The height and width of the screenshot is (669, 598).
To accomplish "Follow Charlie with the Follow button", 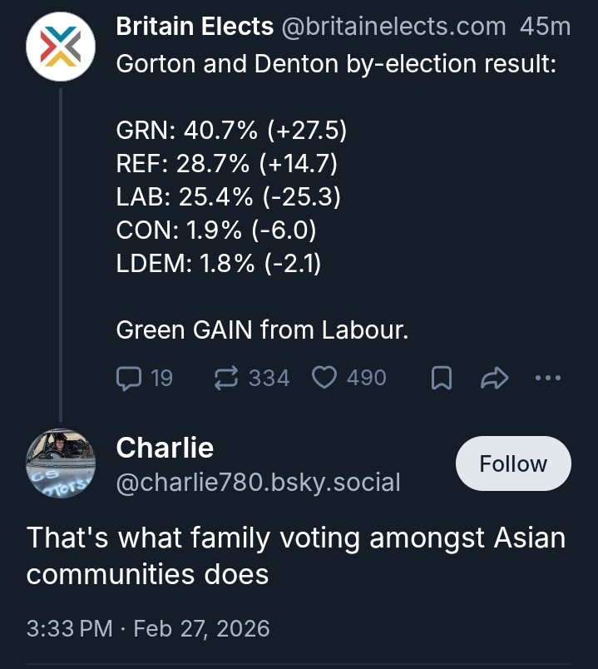I will tap(513, 463).
